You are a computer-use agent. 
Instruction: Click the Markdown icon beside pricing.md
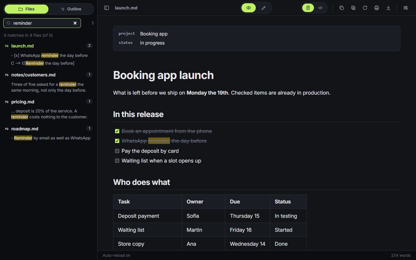coord(7,102)
